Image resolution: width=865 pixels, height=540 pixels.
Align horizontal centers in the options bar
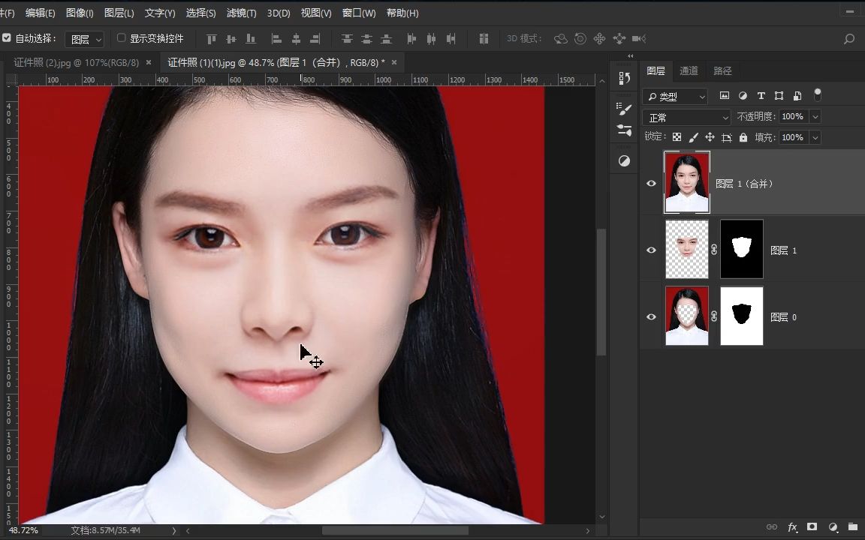click(297, 38)
